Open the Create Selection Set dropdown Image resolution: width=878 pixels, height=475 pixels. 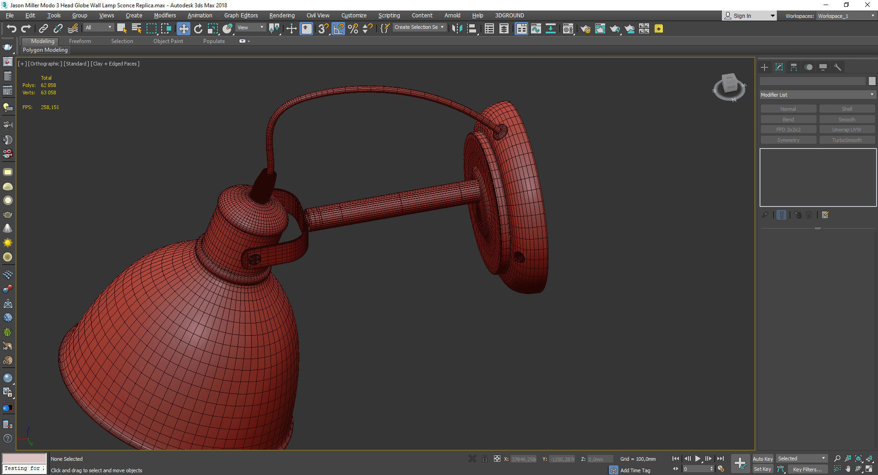[x=419, y=27]
